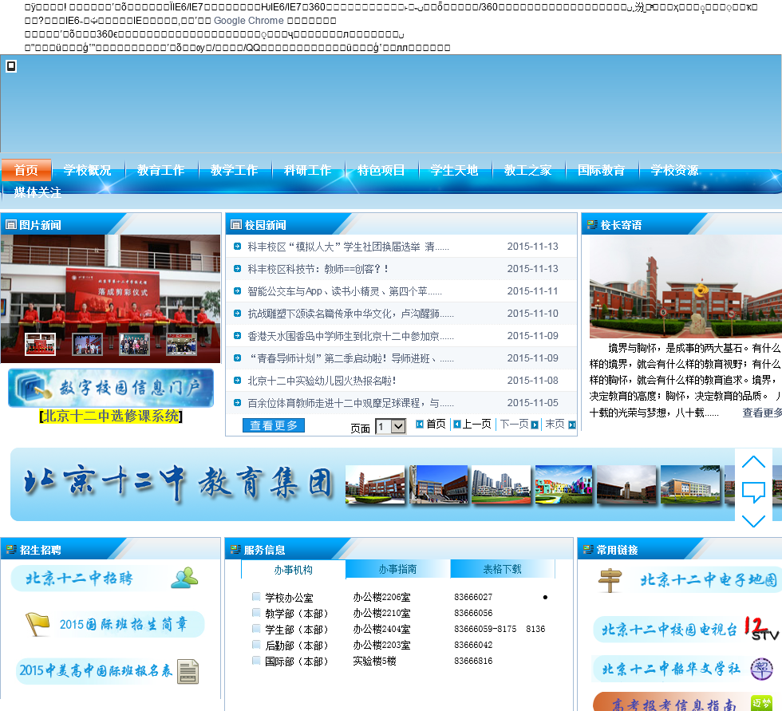Viewport: 782px width, 711px height.
Task: Open the colorful kindergarten building photo
Action: click(563, 484)
